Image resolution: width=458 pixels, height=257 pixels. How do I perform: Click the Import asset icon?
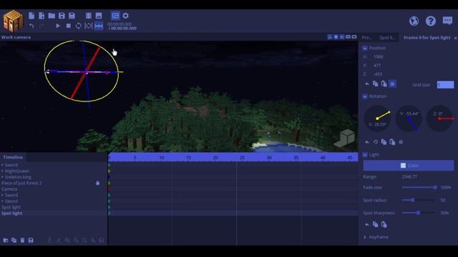coord(42,16)
